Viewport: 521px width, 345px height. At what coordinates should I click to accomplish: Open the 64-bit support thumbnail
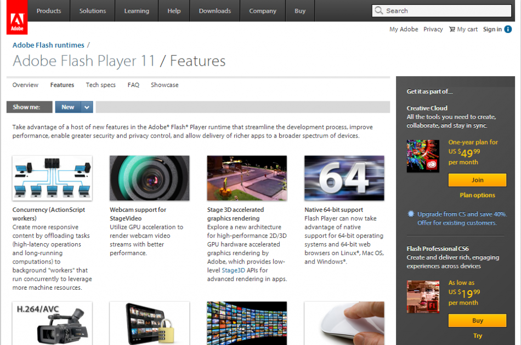tap(344, 178)
